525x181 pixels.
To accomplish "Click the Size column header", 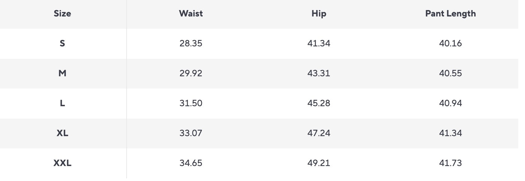I will pyautogui.click(x=62, y=13).
